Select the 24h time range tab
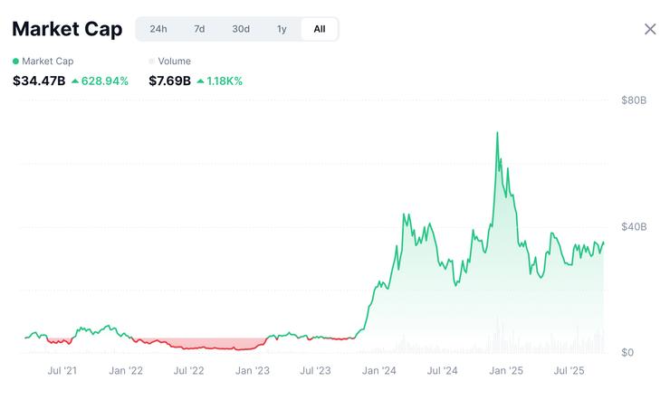 (158, 29)
